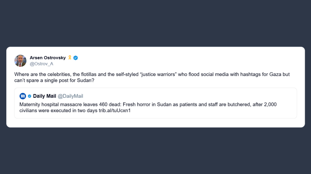311x174 pixels.
Task: Open the Daily Mail account name
Action: tap(45, 96)
